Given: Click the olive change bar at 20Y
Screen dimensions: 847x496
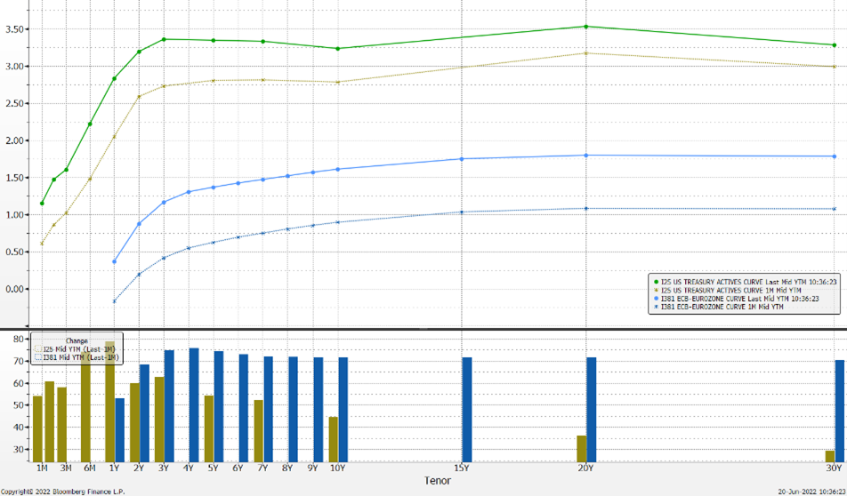Looking at the screenshot, I should coord(581,448).
